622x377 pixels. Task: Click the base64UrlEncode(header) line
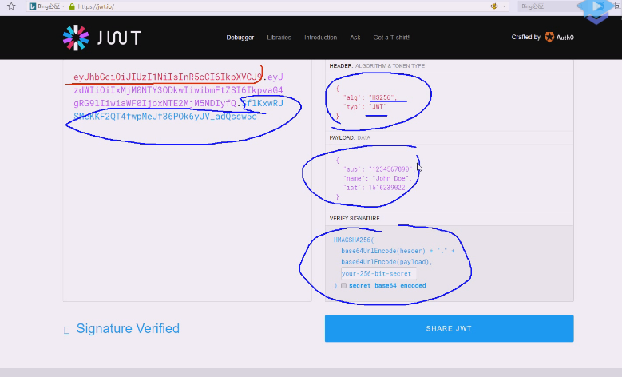click(x=398, y=251)
